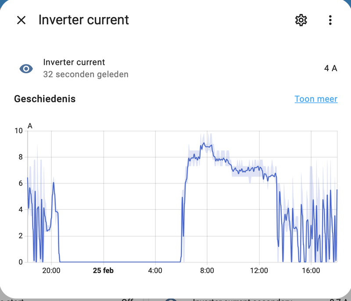This screenshot has height=301, width=351.
Task: Click the 'Inverter current' dialog title
Action: click(x=84, y=20)
